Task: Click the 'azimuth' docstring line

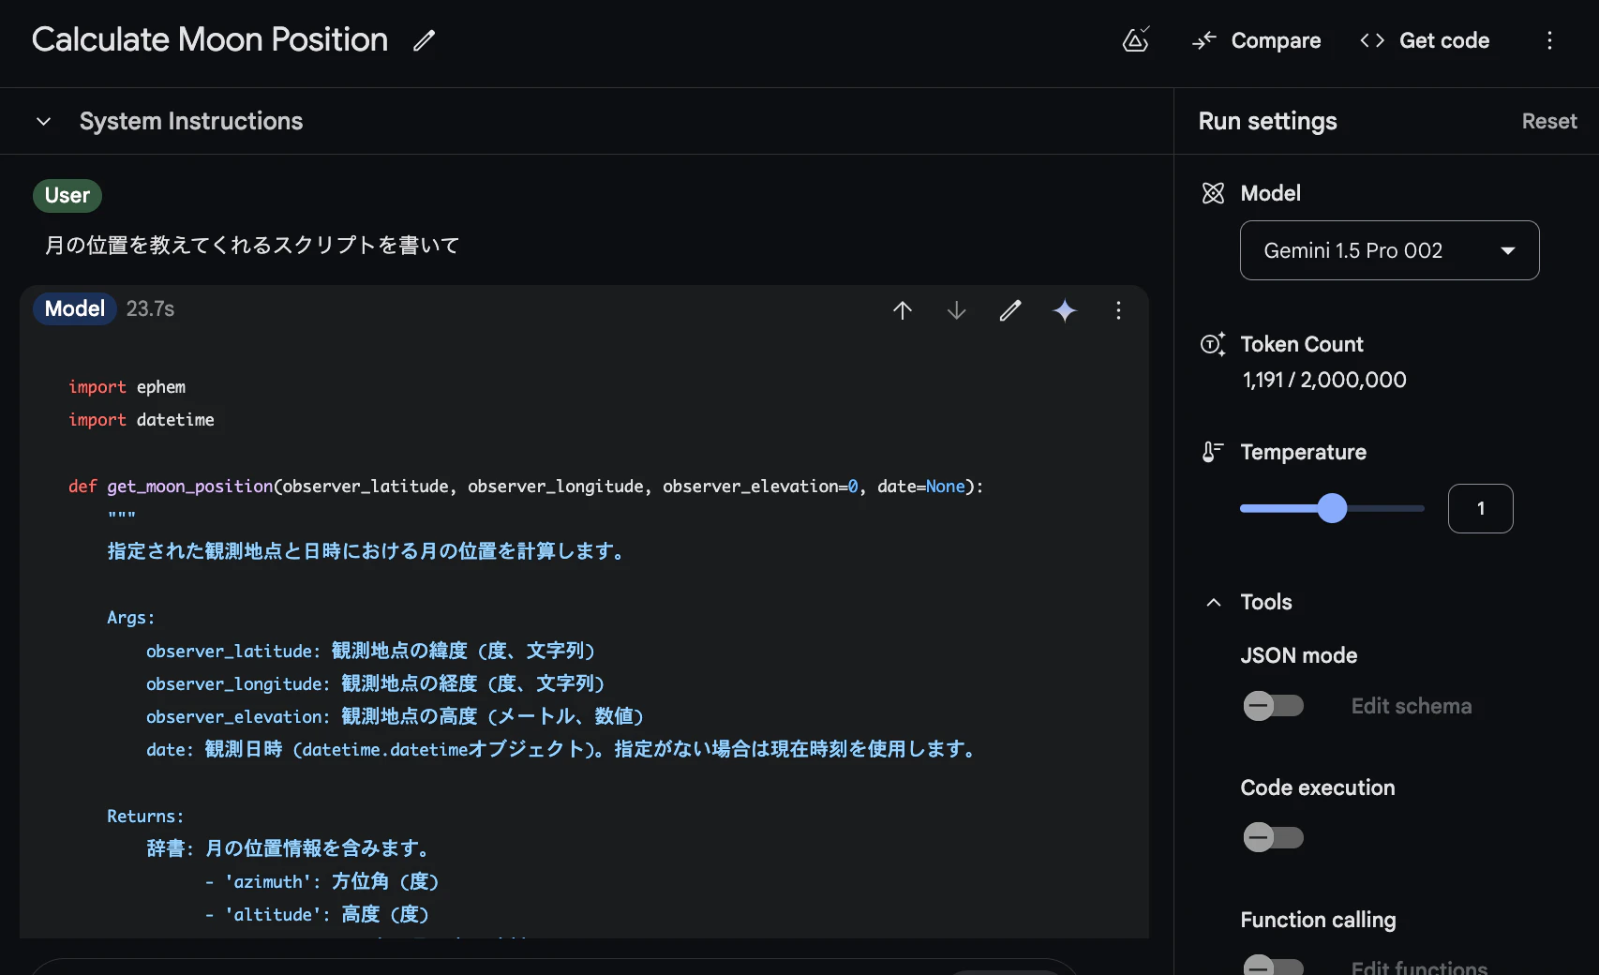Action: 321,882
